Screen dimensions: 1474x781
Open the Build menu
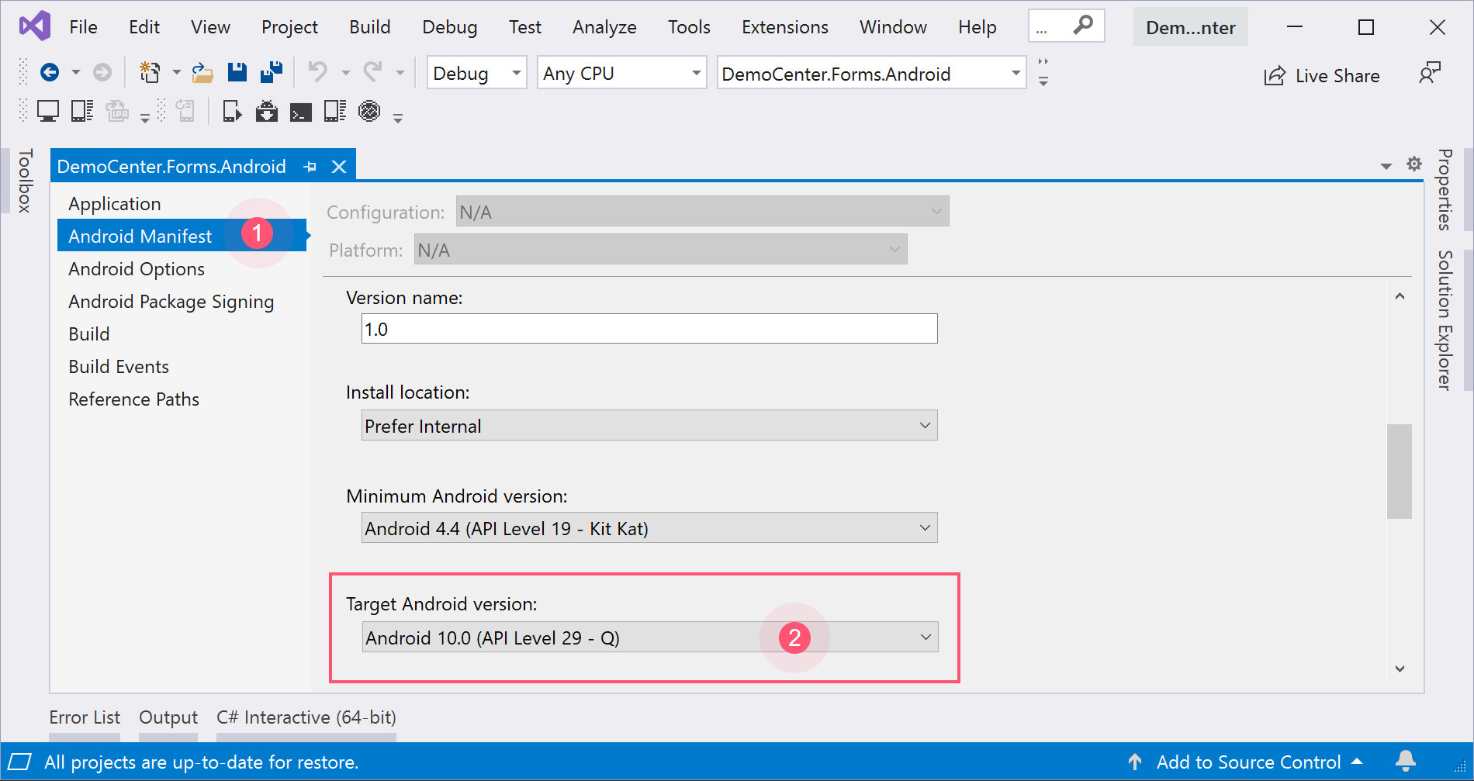click(369, 27)
